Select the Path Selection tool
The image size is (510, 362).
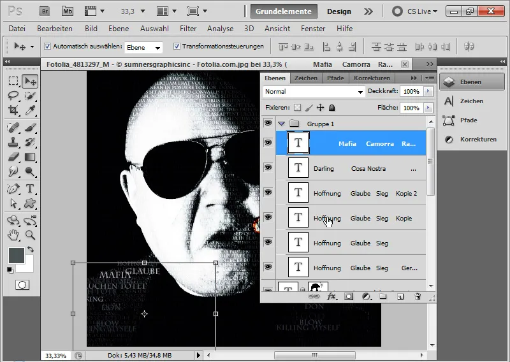[13, 203]
